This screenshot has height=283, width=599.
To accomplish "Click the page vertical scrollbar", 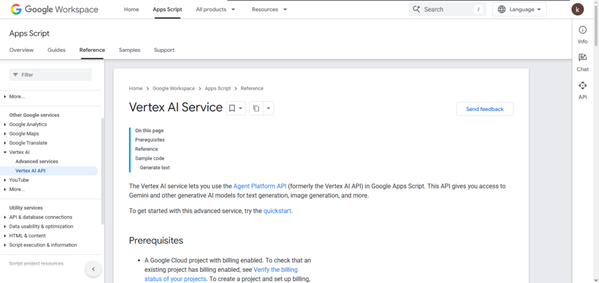I will [596, 25].
